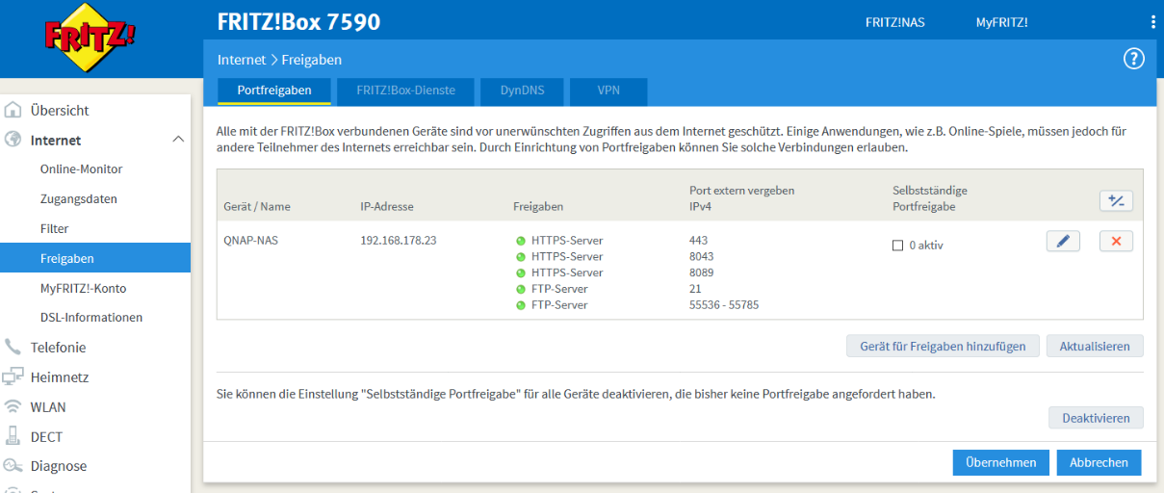
Task: Click Gerät für Freigaben hinzufügen button
Action: click(943, 347)
